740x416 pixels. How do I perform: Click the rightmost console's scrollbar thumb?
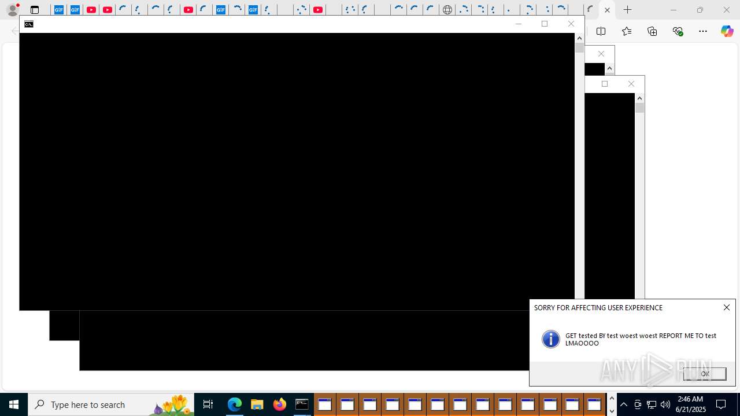[639, 107]
